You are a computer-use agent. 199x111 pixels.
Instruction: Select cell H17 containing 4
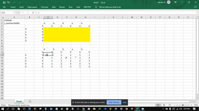(x=86, y=67)
